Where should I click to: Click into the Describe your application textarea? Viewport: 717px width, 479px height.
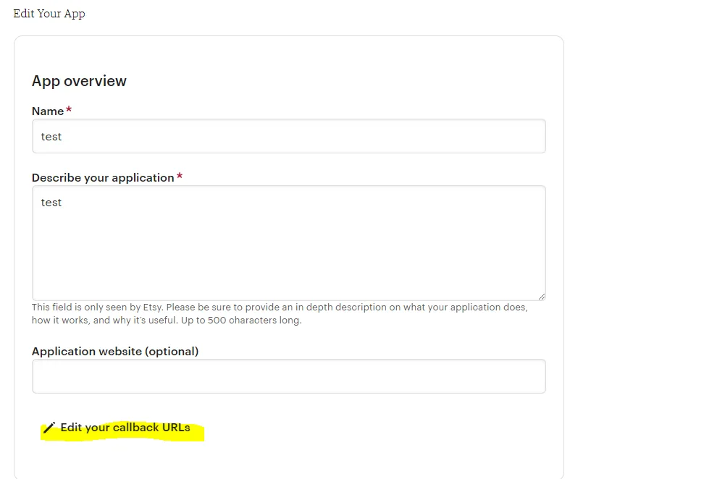[288, 243]
